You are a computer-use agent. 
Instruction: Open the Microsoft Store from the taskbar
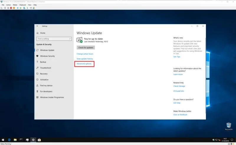pyautogui.click(x=39, y=140)
